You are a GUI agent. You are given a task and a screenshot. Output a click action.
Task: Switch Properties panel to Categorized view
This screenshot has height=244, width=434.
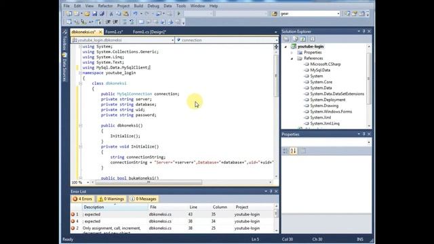click(x=285, y=150)
